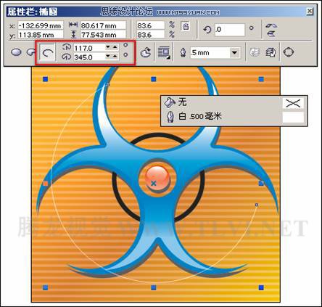Click the 属性栏: 椭圆 title bar label
This screenshot has width=322, height=307.
[x=32, y=12]
